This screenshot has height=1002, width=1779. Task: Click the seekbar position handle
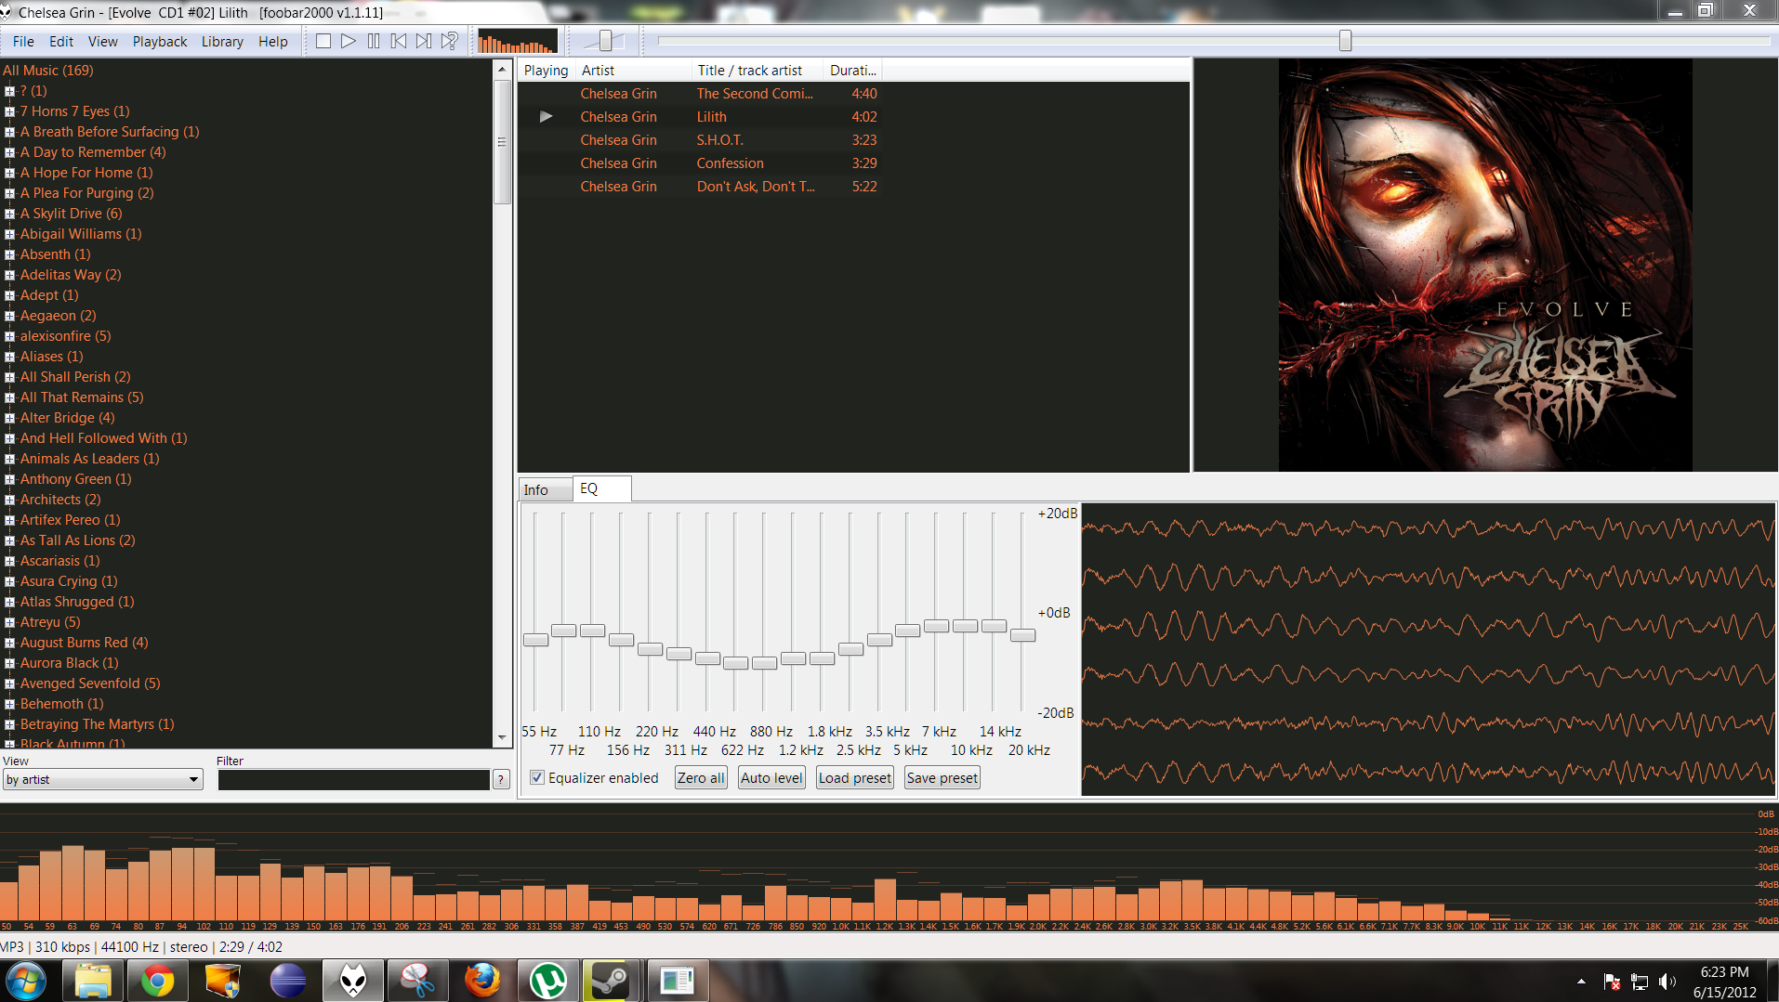1345,41
